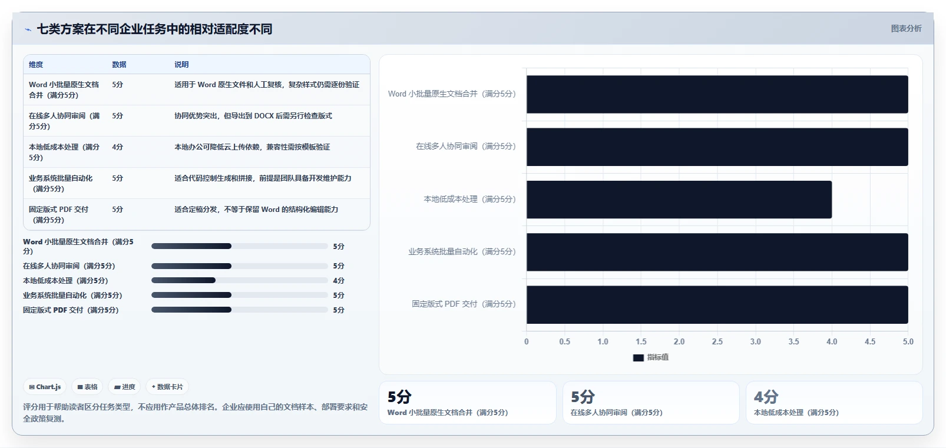Click the 数据 column header

coord(119,65)
